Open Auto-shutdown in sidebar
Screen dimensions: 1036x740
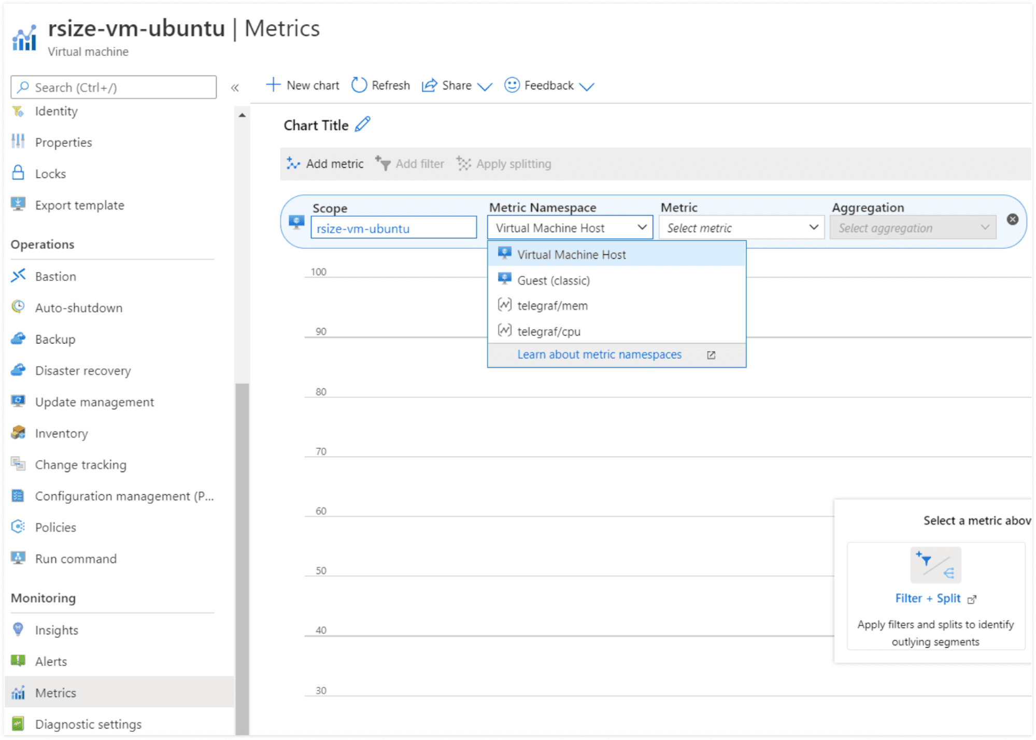coord(78,308)
